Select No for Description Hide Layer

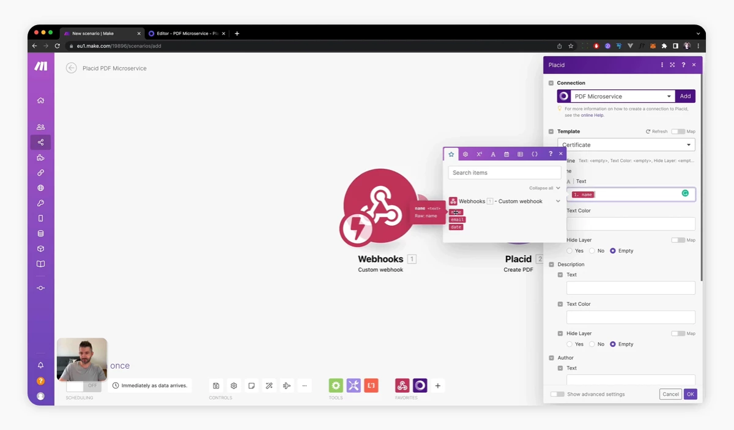pyautogui.click(x=592, y=344)
